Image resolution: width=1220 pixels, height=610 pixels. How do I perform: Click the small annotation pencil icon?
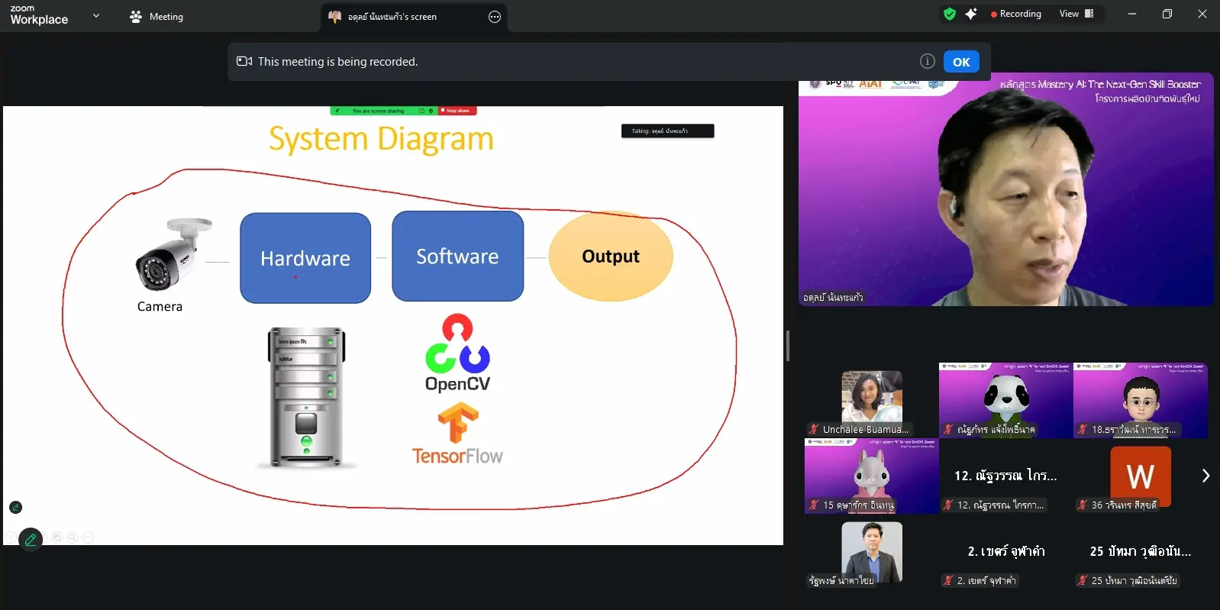pos(15,508)
